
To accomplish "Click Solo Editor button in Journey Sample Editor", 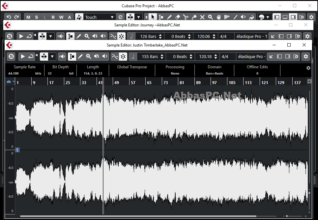I will click(x=10, y=36).
